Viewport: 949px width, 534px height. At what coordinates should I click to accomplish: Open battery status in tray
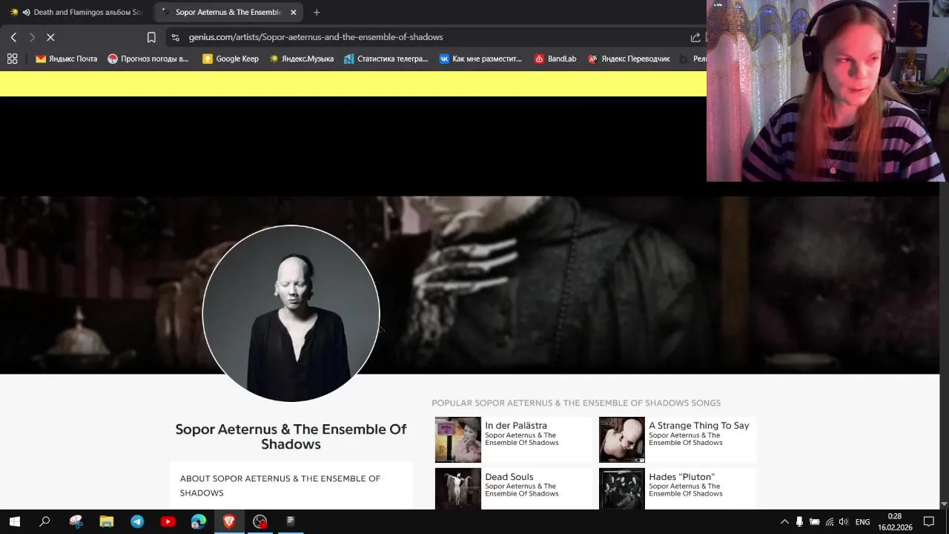click(x=814, y=522)
